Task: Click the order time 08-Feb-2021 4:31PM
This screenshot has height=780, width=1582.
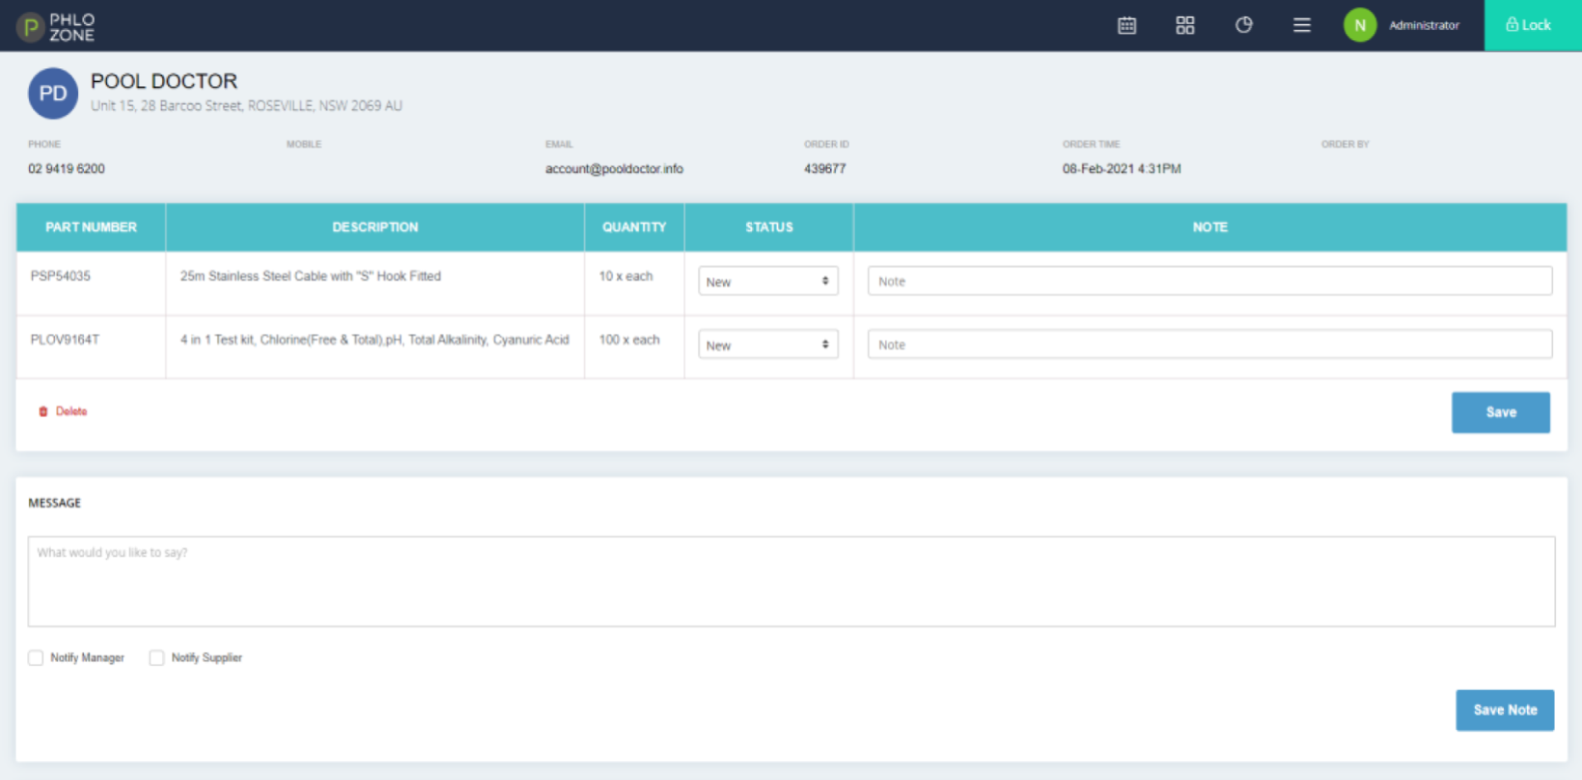Action: coord(1121,169)
